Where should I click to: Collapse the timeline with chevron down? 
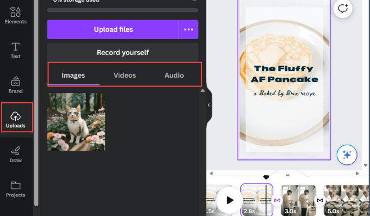tap(287, 175)
